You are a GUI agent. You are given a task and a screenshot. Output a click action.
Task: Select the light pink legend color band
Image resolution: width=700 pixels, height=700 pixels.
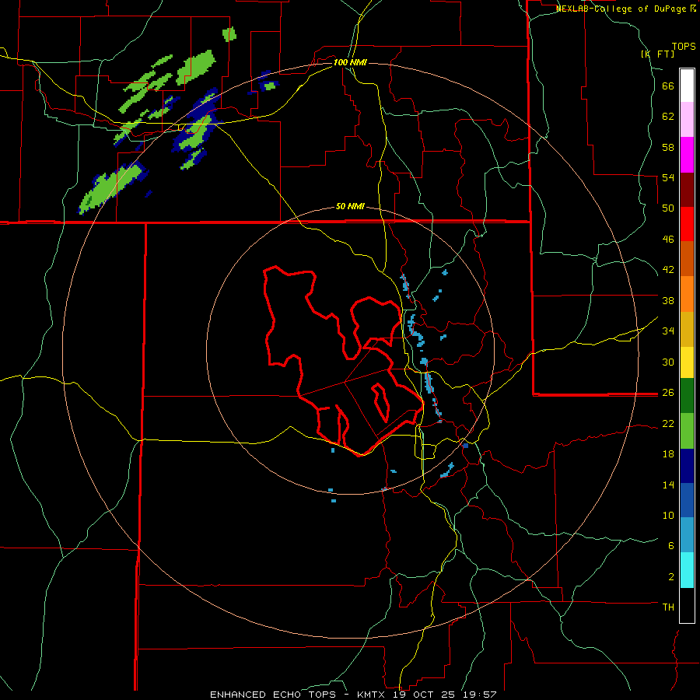pos(687,119)
